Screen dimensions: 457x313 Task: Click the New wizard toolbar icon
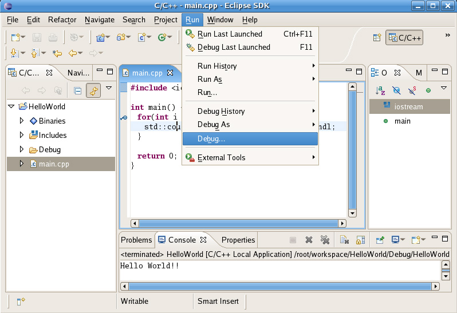pyautogui.click(x=15, y=37)
